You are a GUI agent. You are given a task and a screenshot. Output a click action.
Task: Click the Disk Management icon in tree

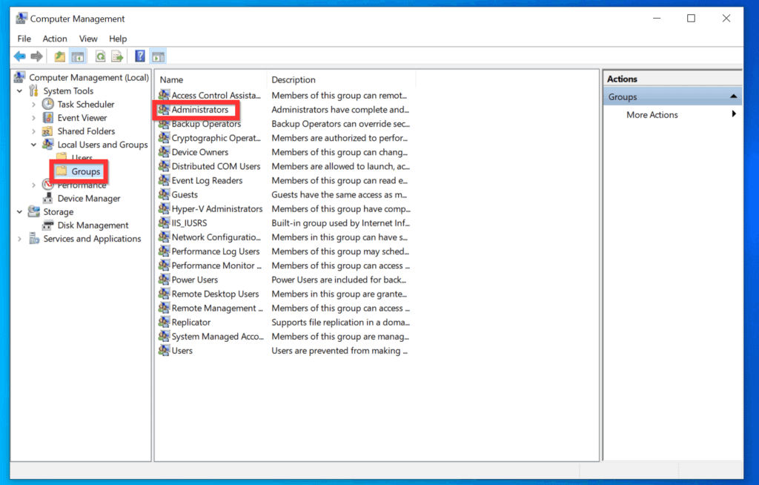tap(48, 225)
